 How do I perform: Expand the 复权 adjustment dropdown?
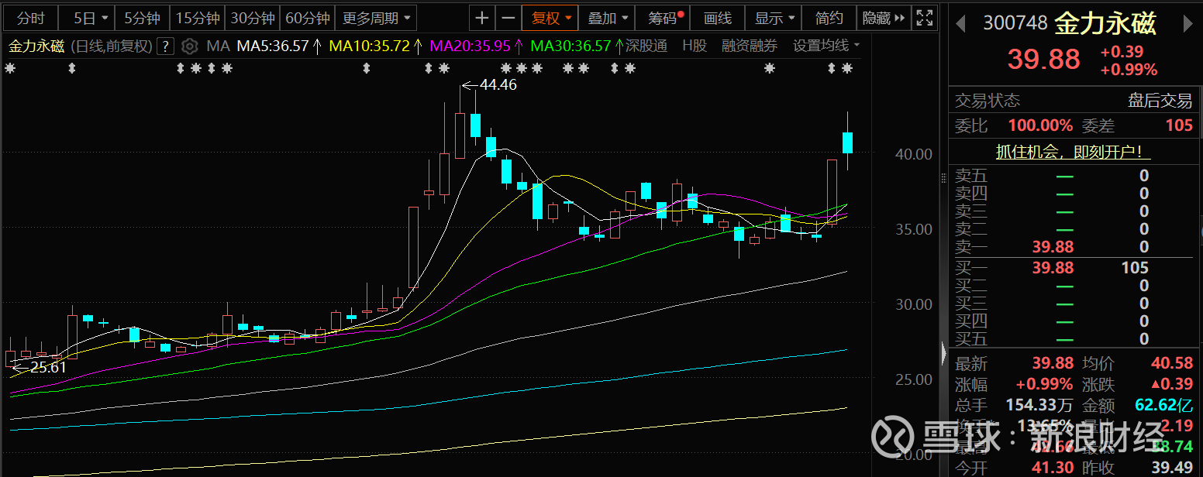tap(550, 18)
